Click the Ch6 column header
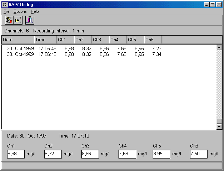 (153, 40)
